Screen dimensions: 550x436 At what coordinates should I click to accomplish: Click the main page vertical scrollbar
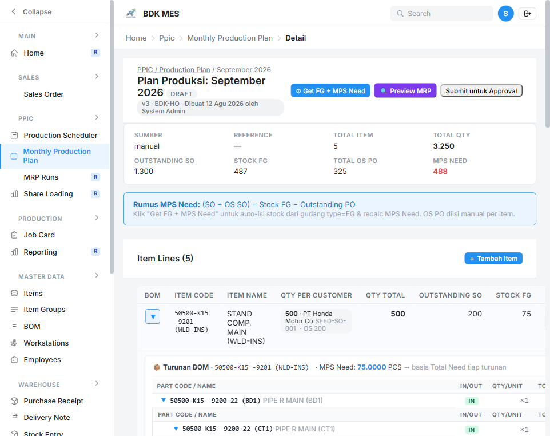tap(548, 63)
